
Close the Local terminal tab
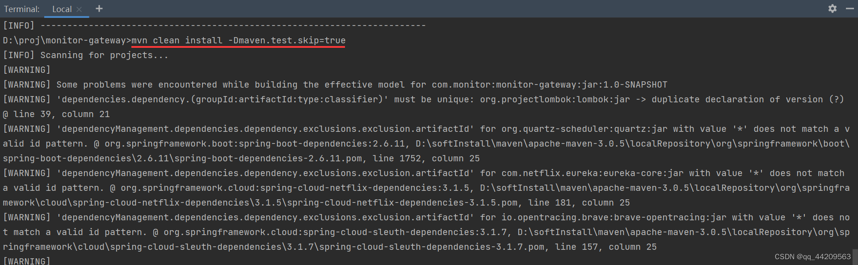pyautogui.click(x=79, y=8)
